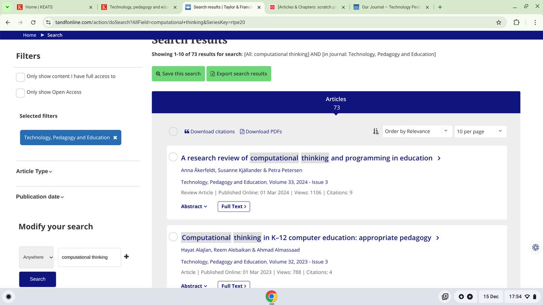Select the research review article circle
The image size is (543, 305).
(173, 157)
